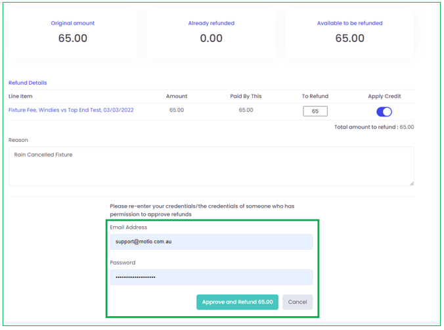The width and height of the screenshot is (444, 330).
Task: Click the Already refunded card
Action: click(x=211, y=33)
